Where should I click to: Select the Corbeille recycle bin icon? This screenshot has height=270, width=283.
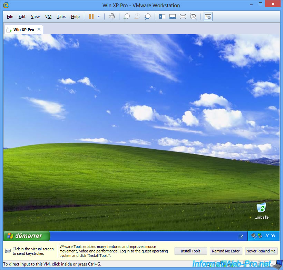261,211
